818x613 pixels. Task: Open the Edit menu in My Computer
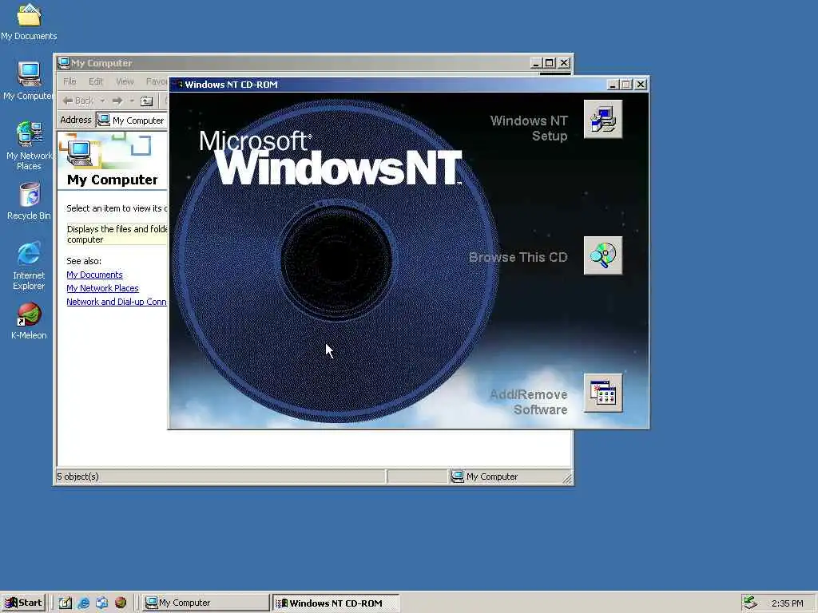coord(96,81)
